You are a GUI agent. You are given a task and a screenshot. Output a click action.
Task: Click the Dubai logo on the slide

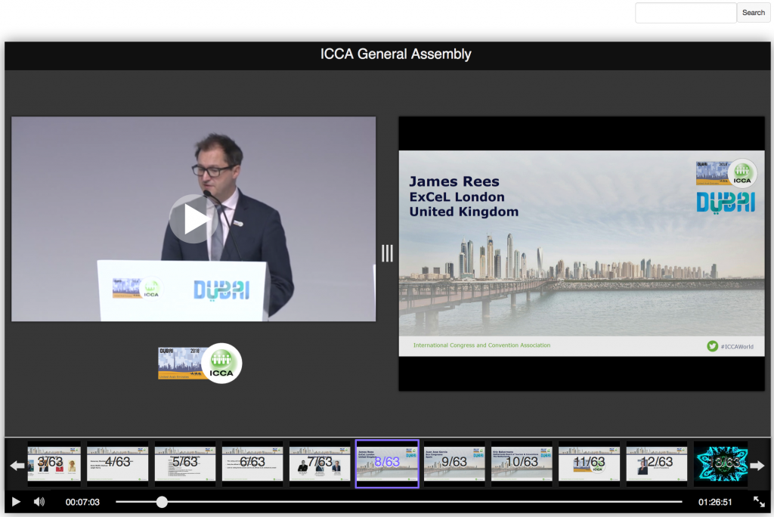pos(726,203)
